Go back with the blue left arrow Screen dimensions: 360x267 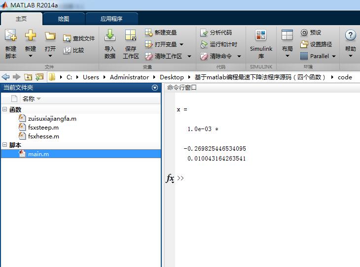pyautogui.click(x=5, y=77)
